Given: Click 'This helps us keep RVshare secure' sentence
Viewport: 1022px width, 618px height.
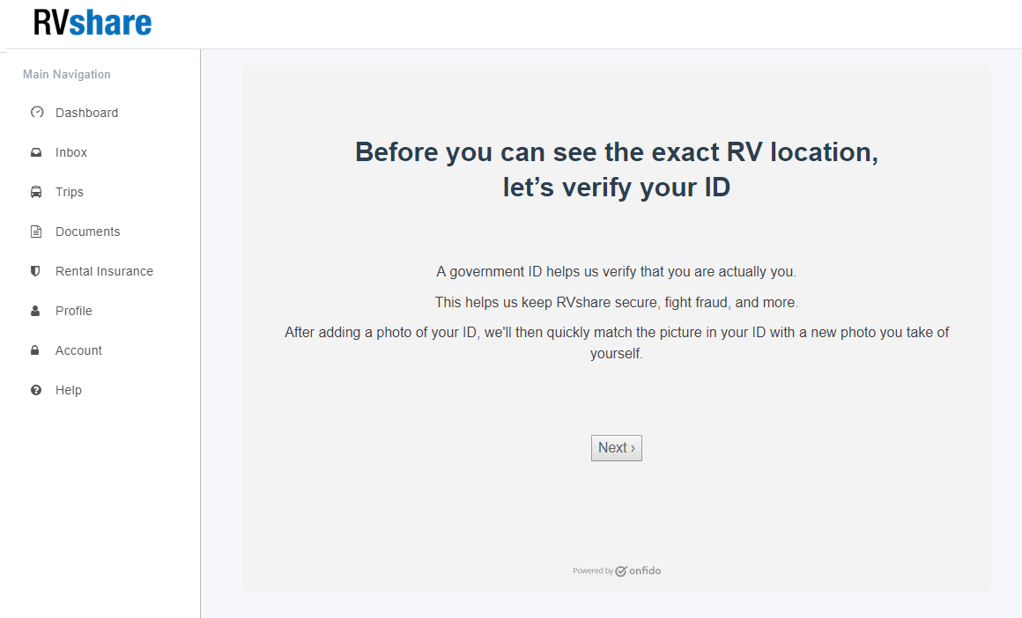Looking at the screenshot, I should [617, 302].
